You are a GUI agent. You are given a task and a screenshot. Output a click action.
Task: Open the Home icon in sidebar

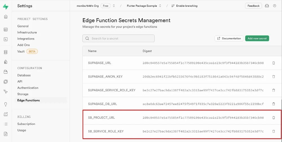pos(6,17)
